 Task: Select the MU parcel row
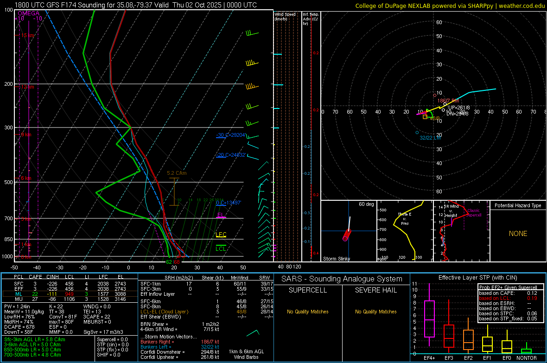(x=70, y=299)
